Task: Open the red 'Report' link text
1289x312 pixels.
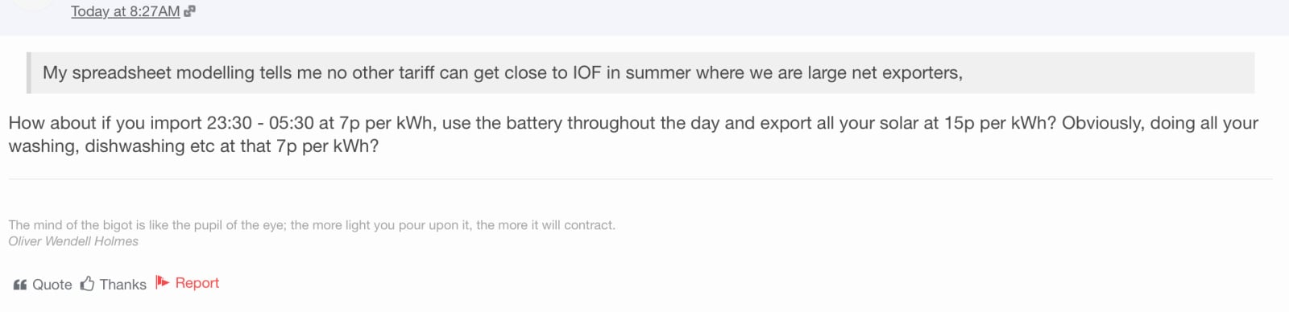Action: (197, 283)
